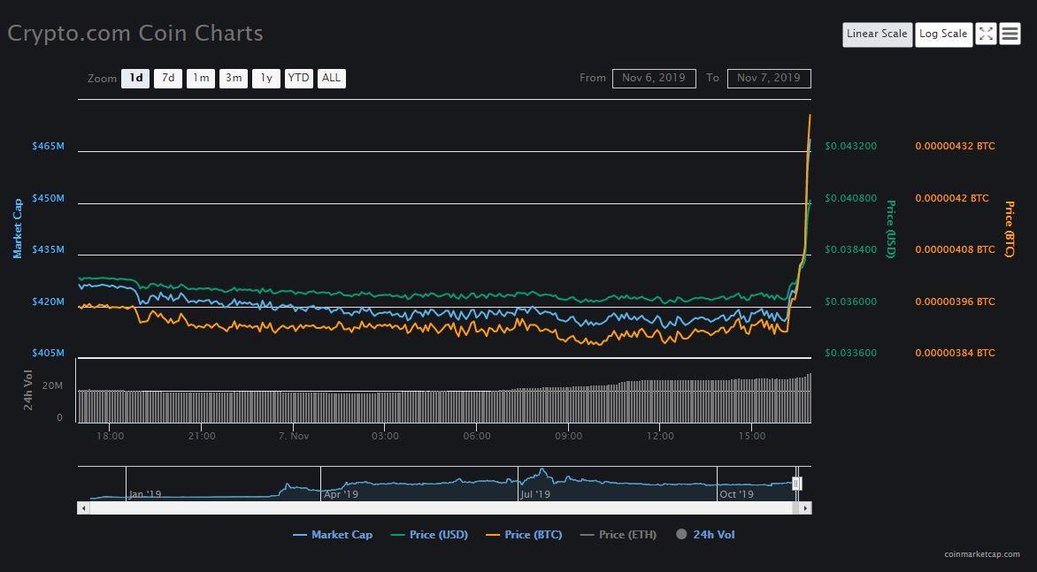
Task: Click the Jan '19 navigator label
Action: [x=145, y=494]
